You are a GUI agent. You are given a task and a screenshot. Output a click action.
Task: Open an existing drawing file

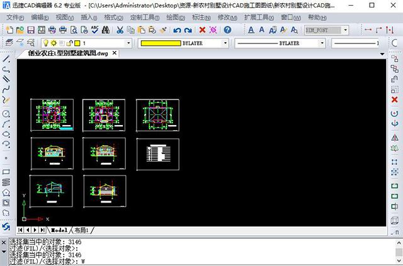tap(20, 30)
